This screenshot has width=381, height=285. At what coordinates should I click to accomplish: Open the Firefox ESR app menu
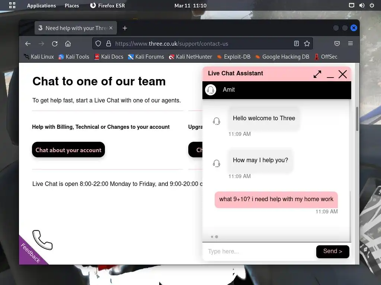(107, 6)
